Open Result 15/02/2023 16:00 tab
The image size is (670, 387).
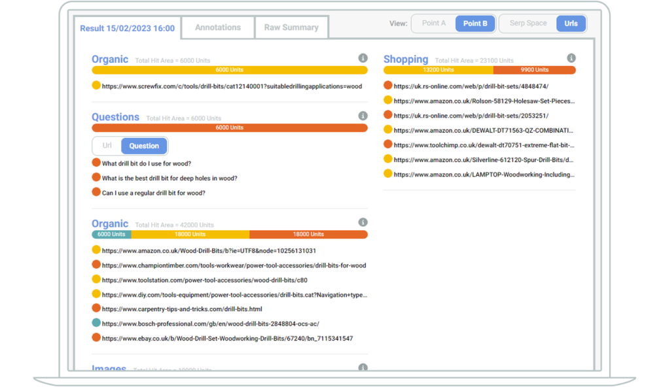pos(128,28)
